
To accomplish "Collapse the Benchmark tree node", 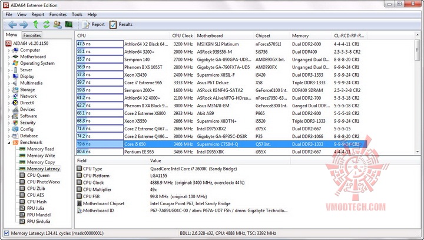I will click(x=9, y=143).
